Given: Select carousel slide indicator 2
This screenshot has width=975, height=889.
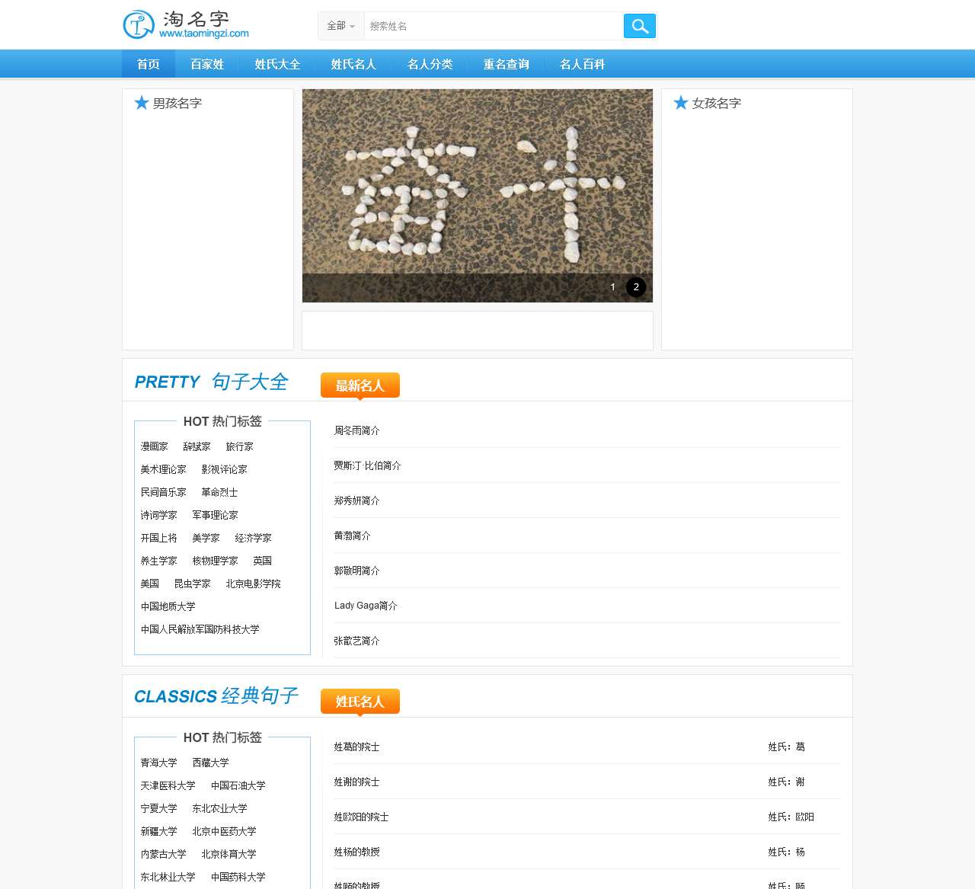Looking at the screenshot, I should pos(636,287).
